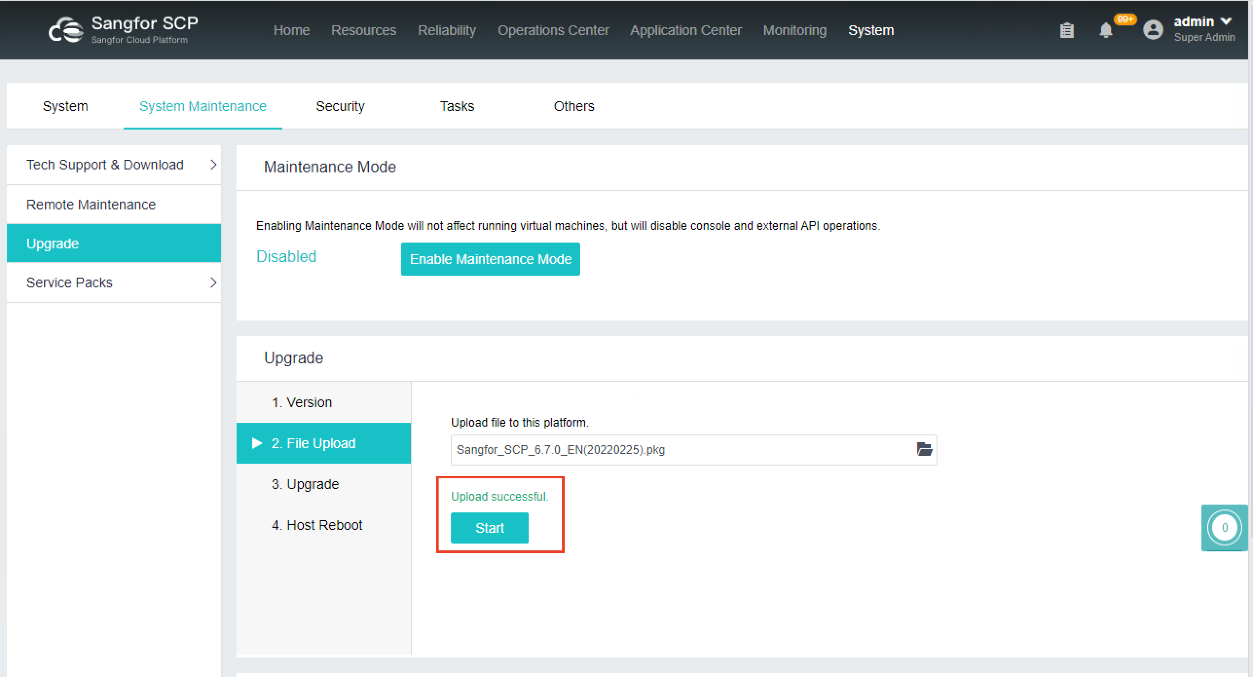Expand the Service Packs chevron
This screenshot has width=1253, height=677.
(x=213, y=282)
